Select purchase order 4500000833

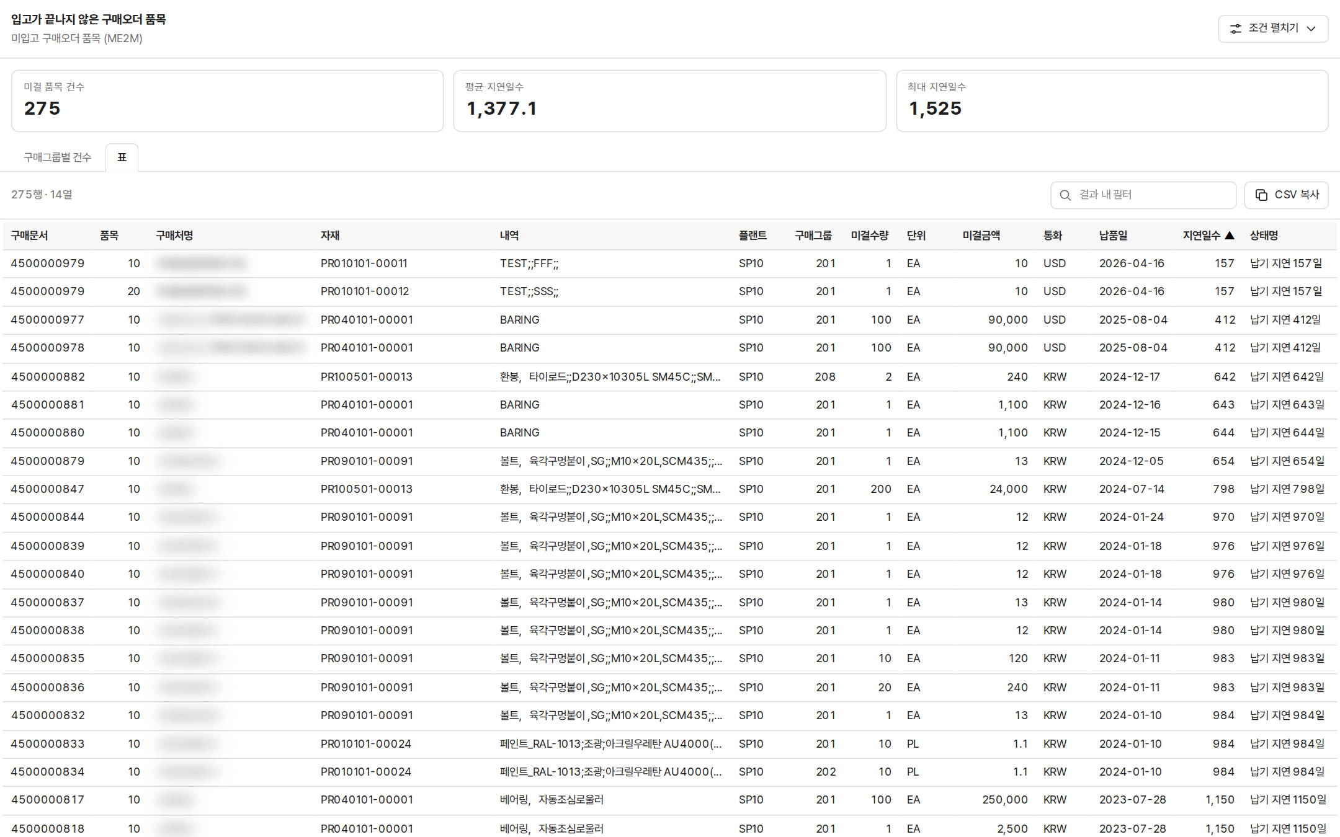tap(48, 744)
